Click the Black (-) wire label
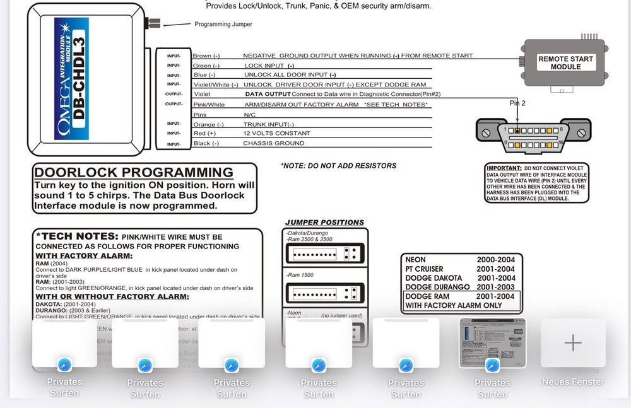631x408 pixels. [206, 143]
